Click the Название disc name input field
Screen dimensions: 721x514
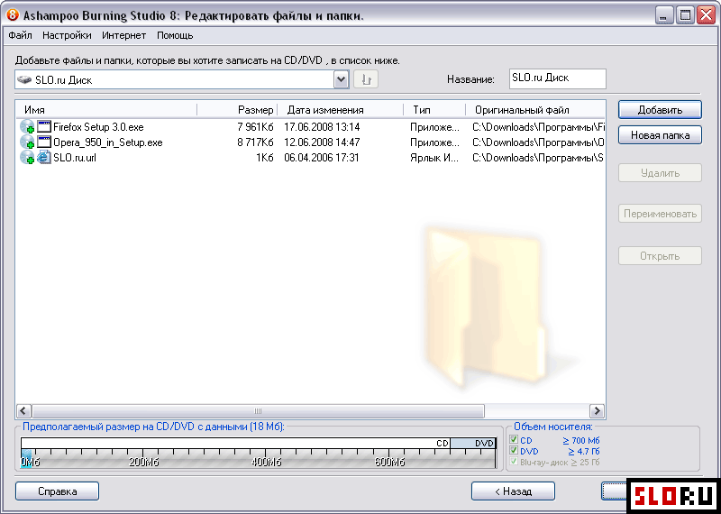coord(557,78)
